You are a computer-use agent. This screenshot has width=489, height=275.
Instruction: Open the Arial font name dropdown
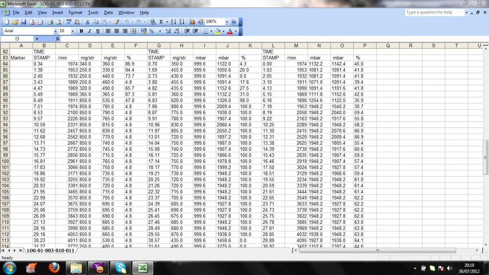55,31
